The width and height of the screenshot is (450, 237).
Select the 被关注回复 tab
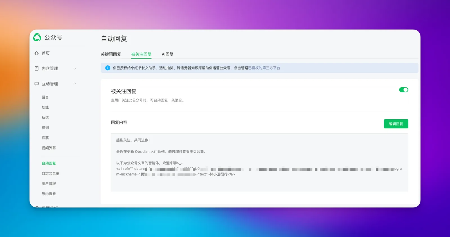(141, 54)
